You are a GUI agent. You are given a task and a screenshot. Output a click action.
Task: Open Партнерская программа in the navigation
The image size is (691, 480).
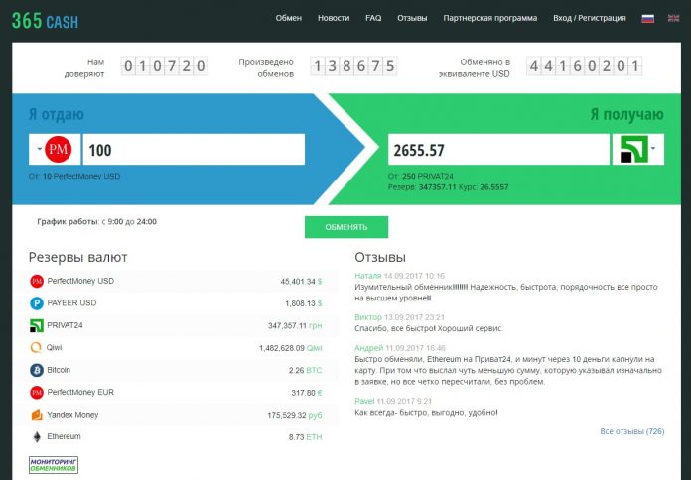click(x=490, y=18)
